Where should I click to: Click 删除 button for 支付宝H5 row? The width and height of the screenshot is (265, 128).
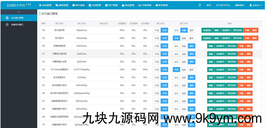pyautogui.click(x=255, y=38)
